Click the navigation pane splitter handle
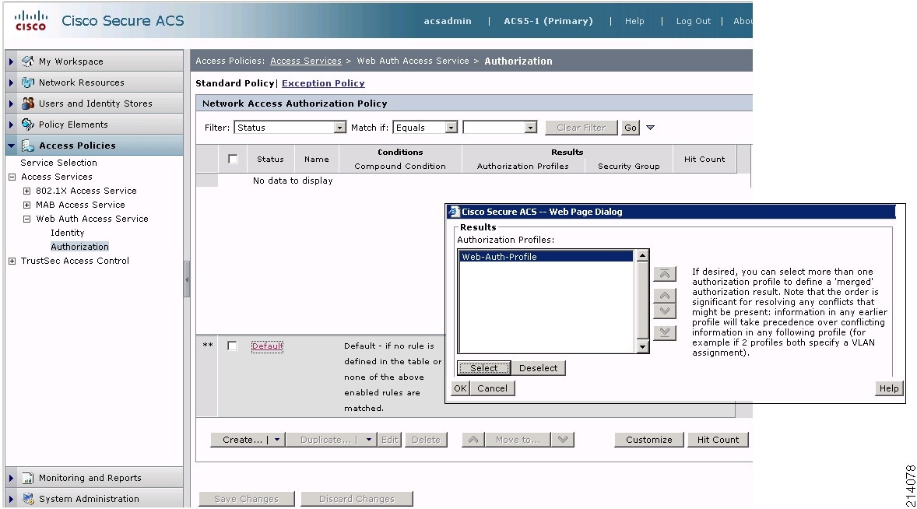Image resolution: width=917 pixels, height=509 pixels. [187, 279]
